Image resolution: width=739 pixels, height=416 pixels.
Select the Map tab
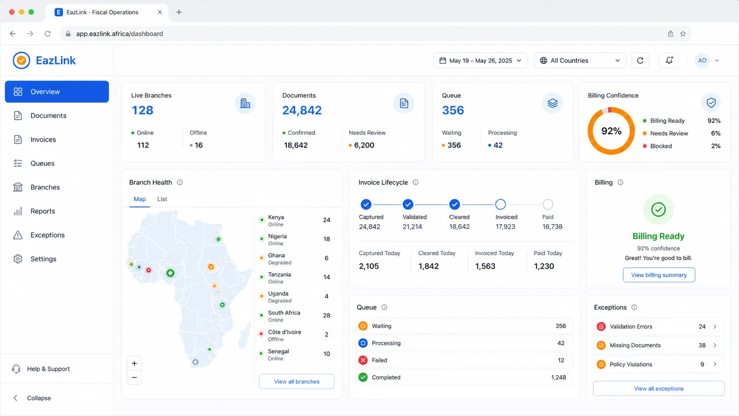tap(139, 199)
